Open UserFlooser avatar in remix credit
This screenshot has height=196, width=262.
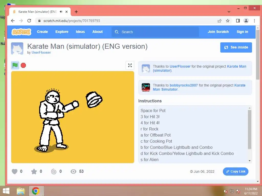(146, 68)
